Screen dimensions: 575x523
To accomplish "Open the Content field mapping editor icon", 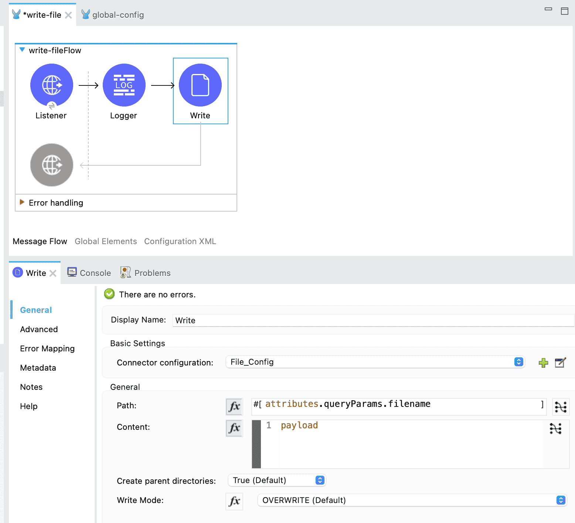I will [555, 428].
